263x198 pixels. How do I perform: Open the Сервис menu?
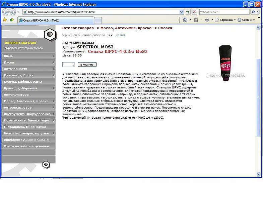click(x=246, y=20)
